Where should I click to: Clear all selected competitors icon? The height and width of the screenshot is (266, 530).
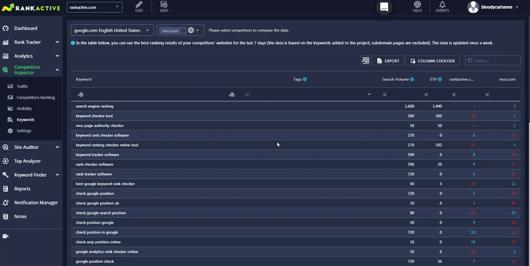tap(191, 30)
